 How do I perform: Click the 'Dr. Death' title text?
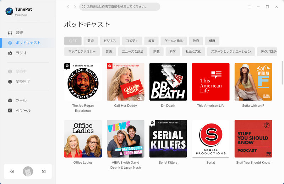coord(168,106)
